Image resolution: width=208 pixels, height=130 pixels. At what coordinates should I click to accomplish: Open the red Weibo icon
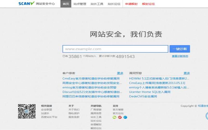(x=120, y=117)
